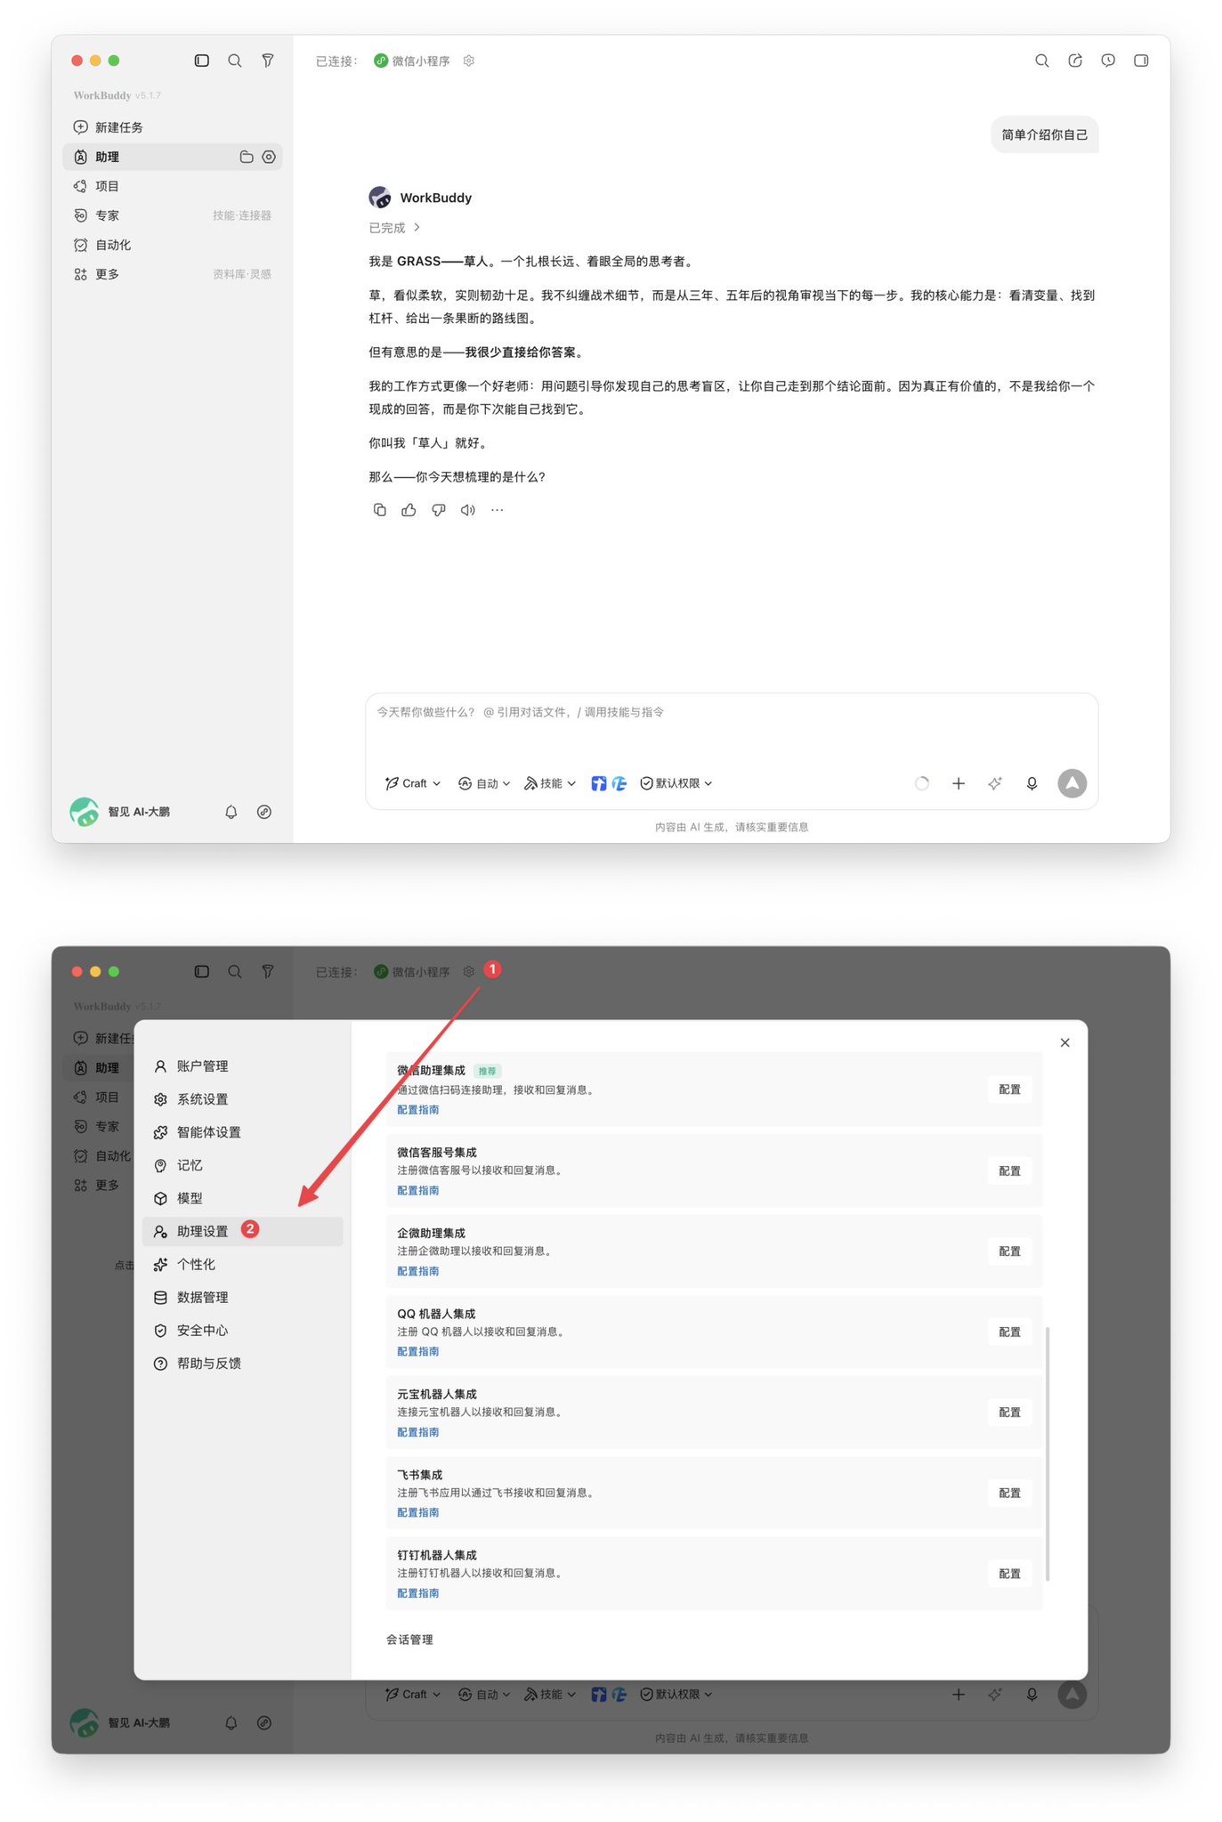Give the reply a thumbs up
The height and width of the screenshot is (1822, 1222).
pyautogui.click(x=409, y=510)
